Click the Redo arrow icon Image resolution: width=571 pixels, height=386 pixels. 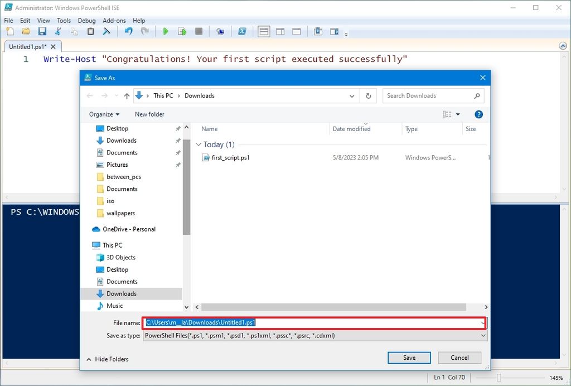tap(144, 32)
